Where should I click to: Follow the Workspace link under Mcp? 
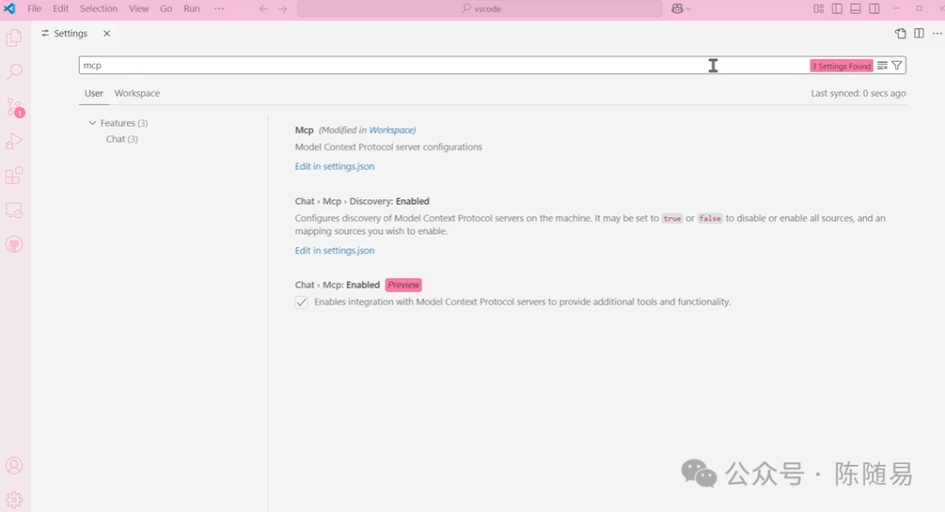click(391, 130)
